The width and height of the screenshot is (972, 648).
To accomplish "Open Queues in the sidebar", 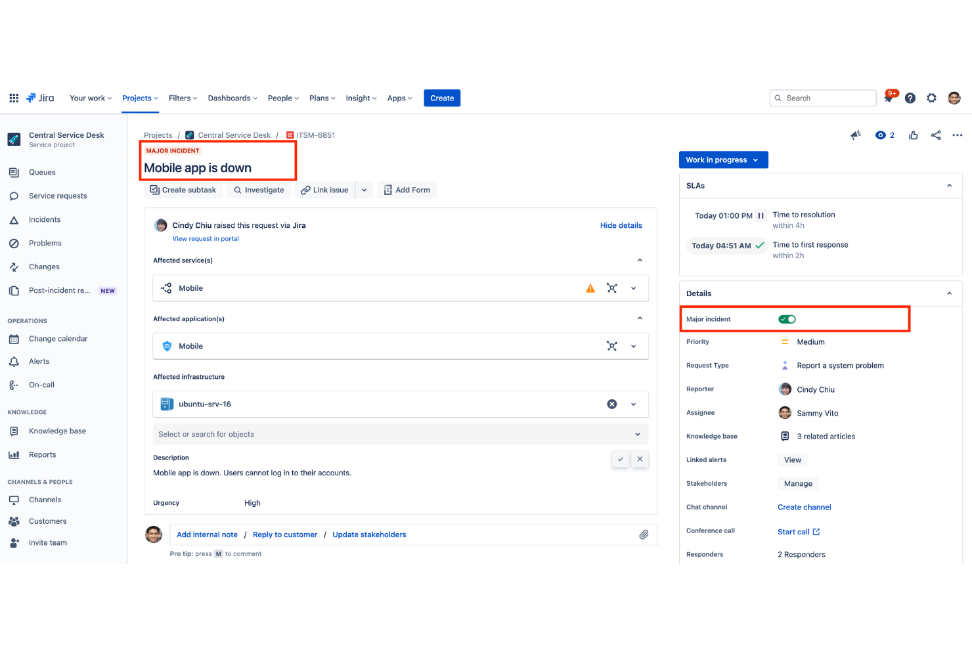I will 41,172.
